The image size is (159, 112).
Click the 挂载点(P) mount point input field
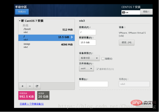point(88,32)
